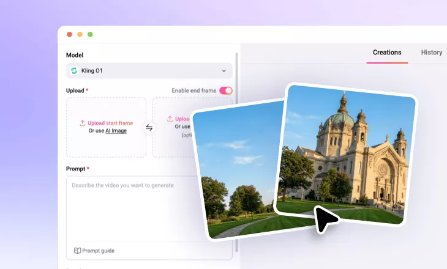Click the AI Image link under start frame

click(x=116, y=131)
